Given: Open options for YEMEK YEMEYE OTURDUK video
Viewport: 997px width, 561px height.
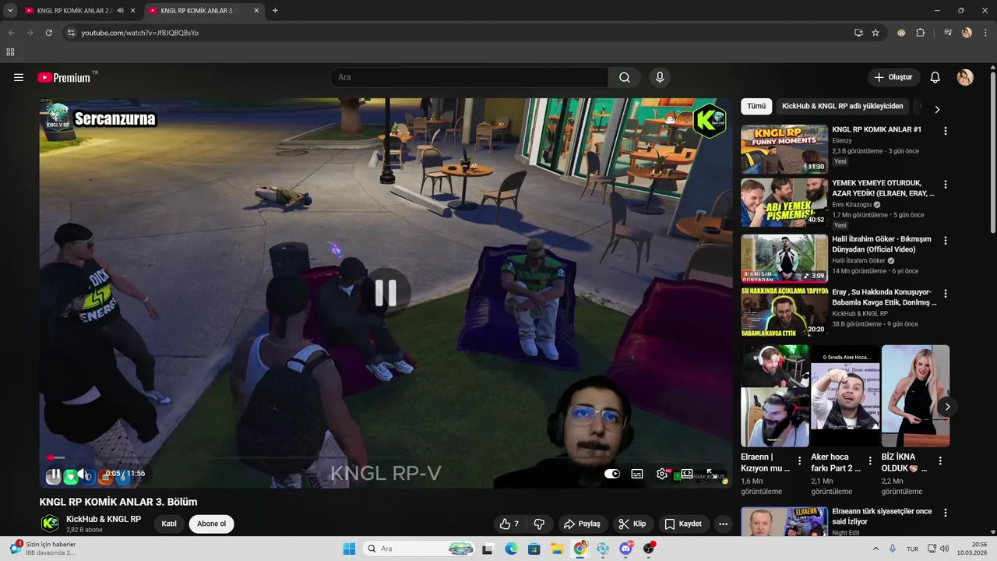Looking at the screenshot, I should click(946, 185).
